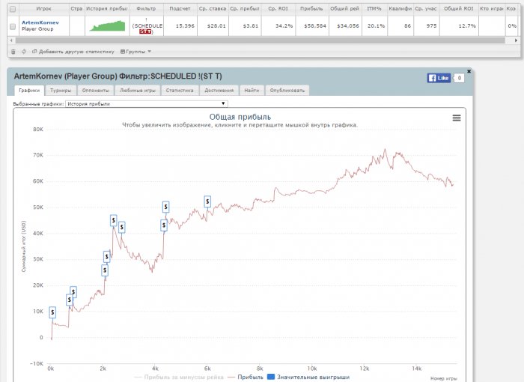Check the ArtemKornev row checkbox

[13, 26]
